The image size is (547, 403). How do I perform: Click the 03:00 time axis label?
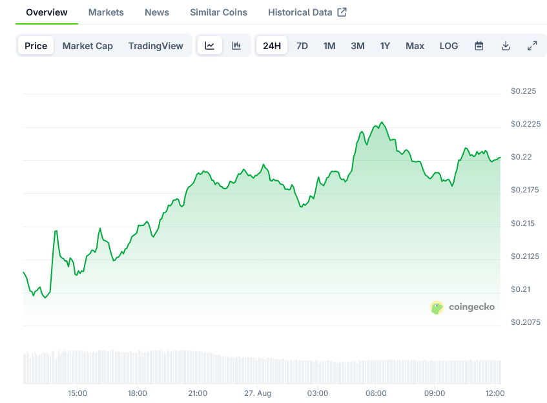[x=318, y=393]
